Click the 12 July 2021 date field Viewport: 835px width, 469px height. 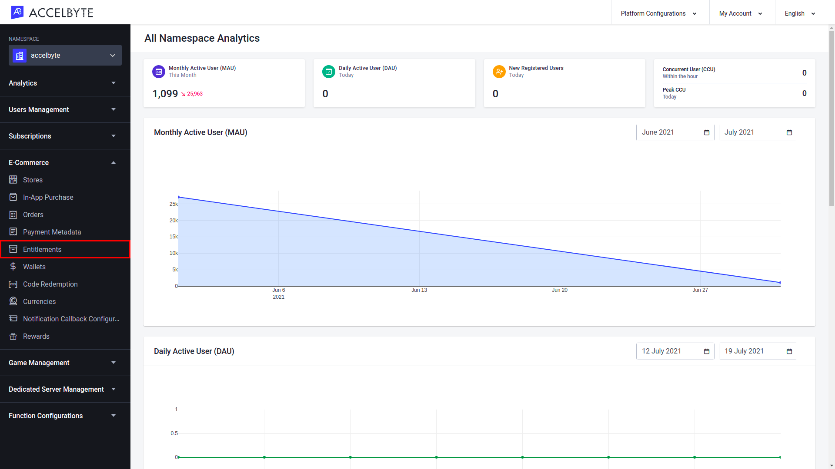click(675, 351)
